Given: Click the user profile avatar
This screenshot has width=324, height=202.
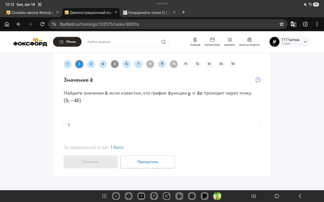Looking at the screenshot, I should (274, 42).
